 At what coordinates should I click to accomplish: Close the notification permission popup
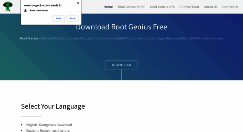[x=78, y=3]
